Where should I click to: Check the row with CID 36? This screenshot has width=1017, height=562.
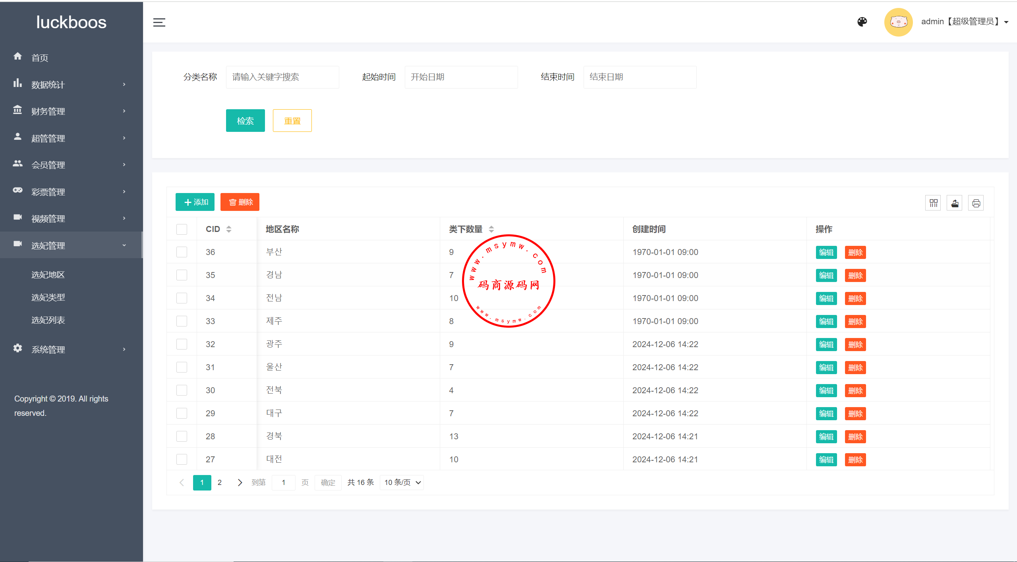(182, 252)
